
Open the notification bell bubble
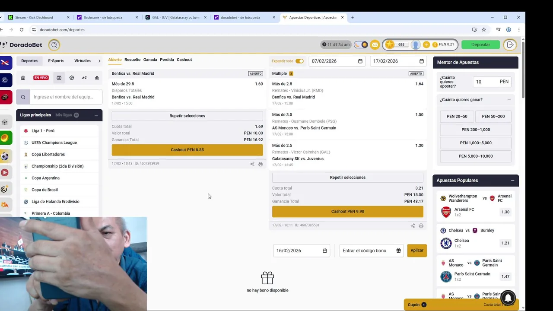508,298
